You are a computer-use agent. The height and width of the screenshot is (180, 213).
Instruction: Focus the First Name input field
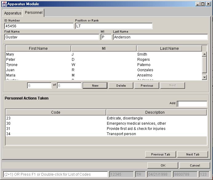point(52,37)
